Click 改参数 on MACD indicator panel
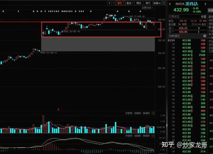 point(129,136)
